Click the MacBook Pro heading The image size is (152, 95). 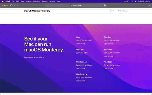coord(82,74)
